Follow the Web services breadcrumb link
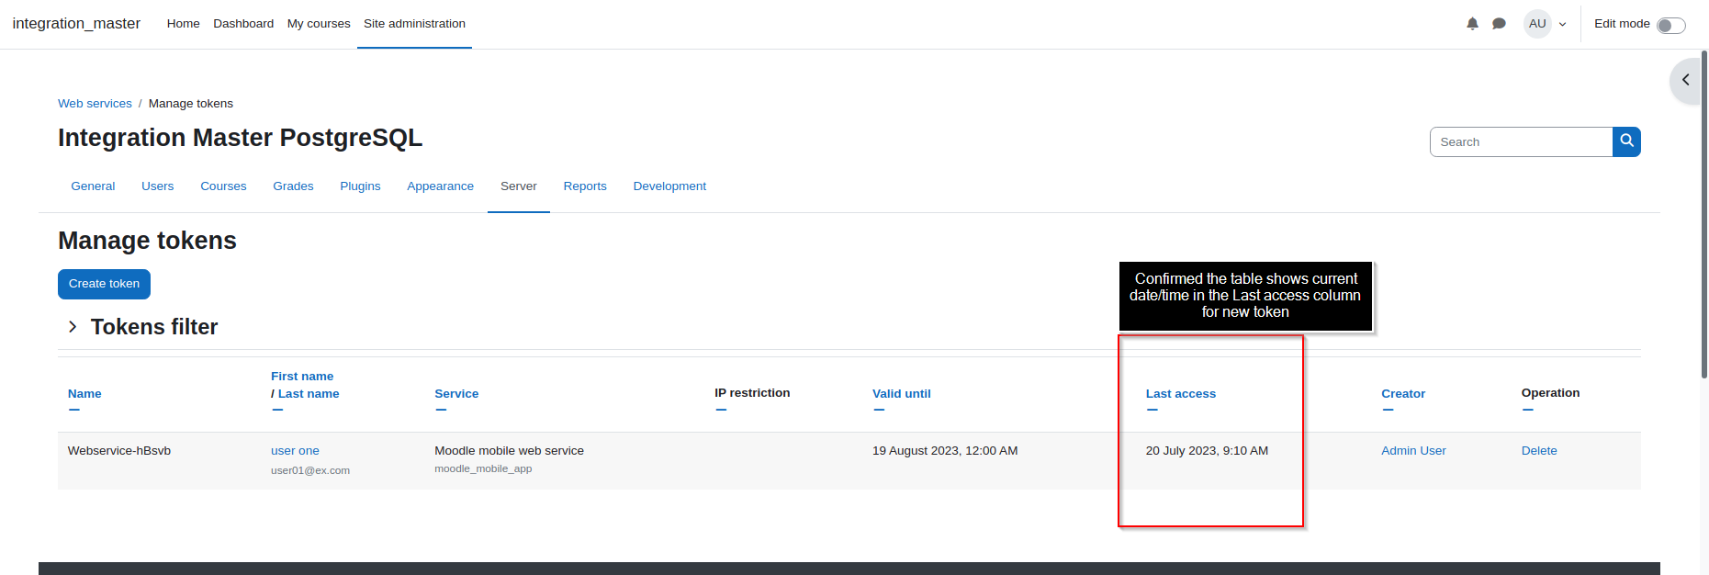The height and width of the screenshot is (575, 1709). [95, 104]
